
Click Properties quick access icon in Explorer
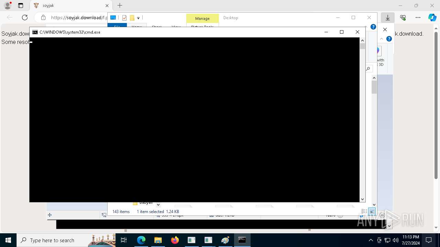click(124, 18)
